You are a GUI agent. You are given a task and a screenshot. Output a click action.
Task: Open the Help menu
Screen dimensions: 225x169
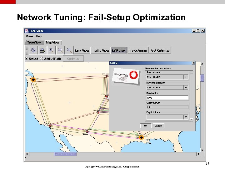tap(39, 36)
